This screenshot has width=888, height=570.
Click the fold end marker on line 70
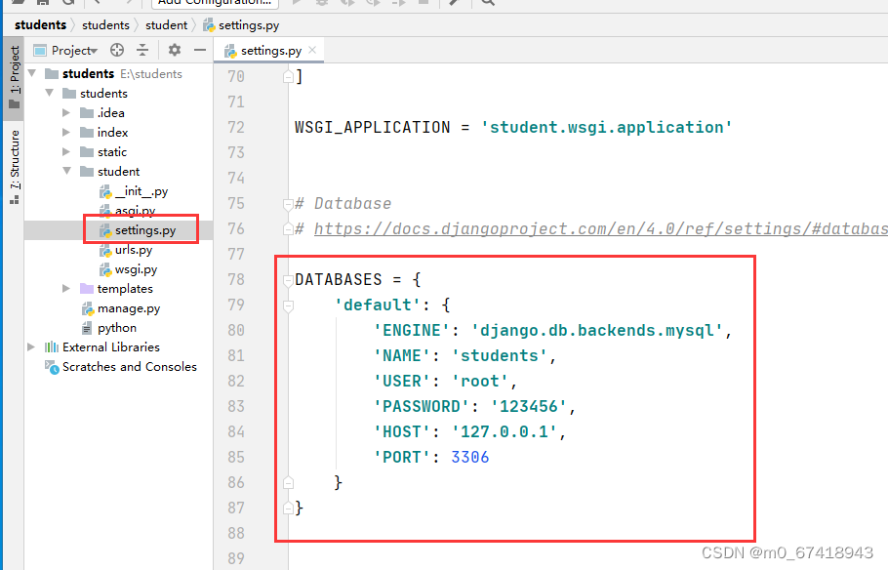coord(288,76)
